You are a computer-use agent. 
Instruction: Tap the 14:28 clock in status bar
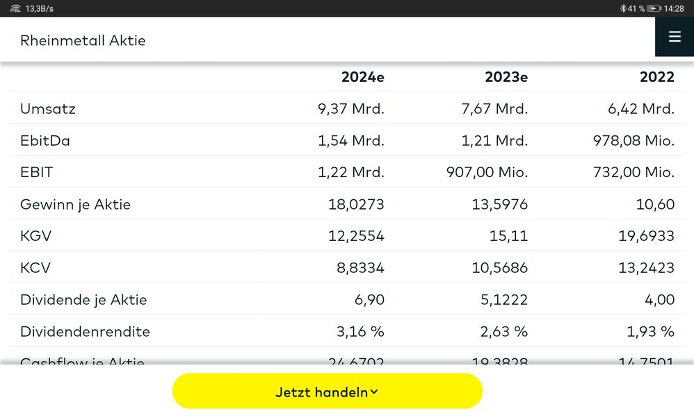point(674,8)
